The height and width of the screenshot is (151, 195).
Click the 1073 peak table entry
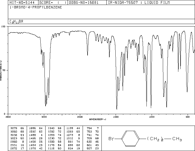click(70, 135)
